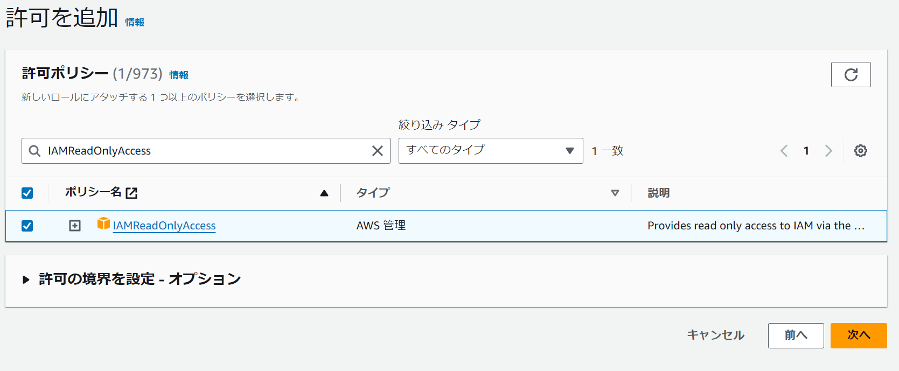The height and width of the screenshot is (371, 899).
Task: Click into the policy search field
Action: tap(206, 151)
